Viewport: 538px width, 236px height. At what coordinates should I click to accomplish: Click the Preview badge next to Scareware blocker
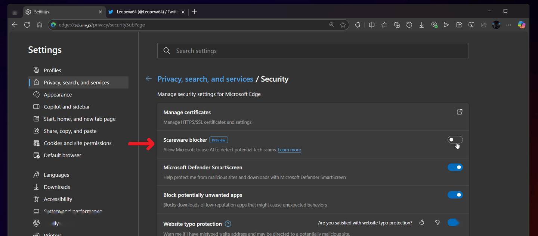coord(219,140)
